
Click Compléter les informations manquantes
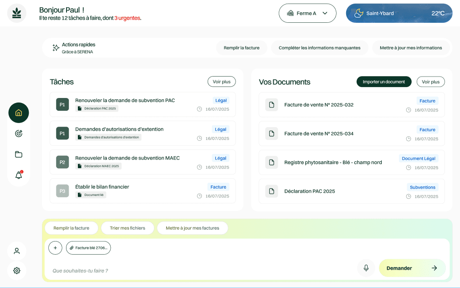point(319,48)
